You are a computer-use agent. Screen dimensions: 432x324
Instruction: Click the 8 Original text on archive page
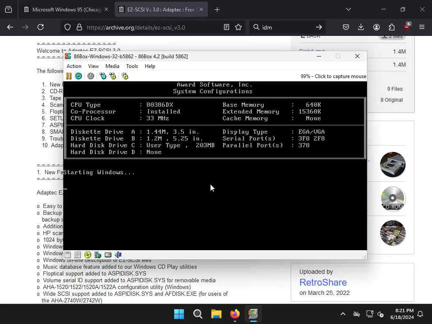(x=391, y=100)
